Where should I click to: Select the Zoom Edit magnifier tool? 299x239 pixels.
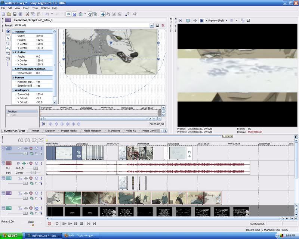pyautogui.click(x=119, y=14)
